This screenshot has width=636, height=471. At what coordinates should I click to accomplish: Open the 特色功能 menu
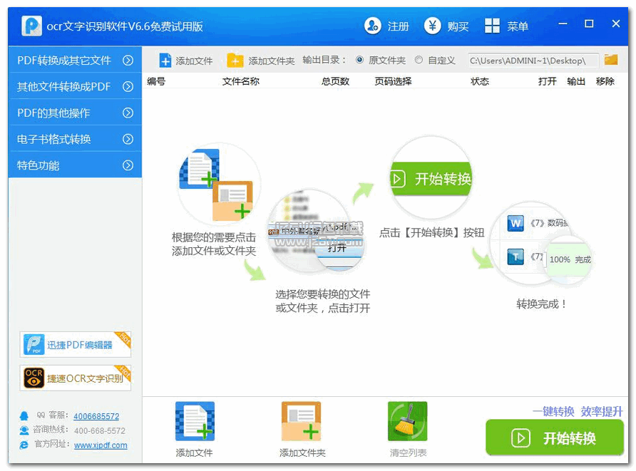75,165
